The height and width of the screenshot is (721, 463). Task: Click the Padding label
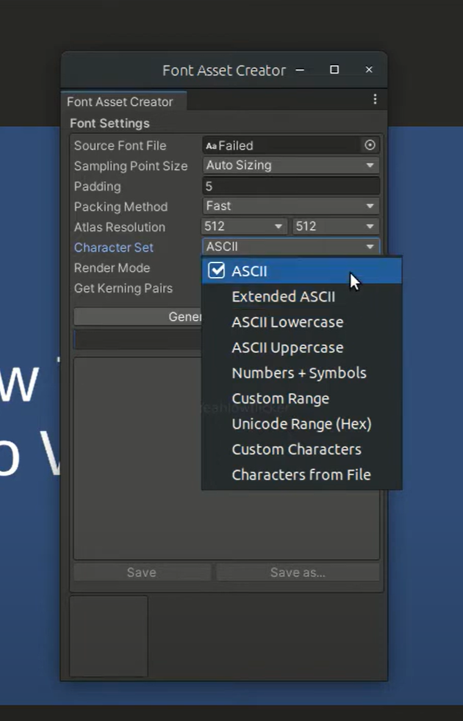pos(98,186)
